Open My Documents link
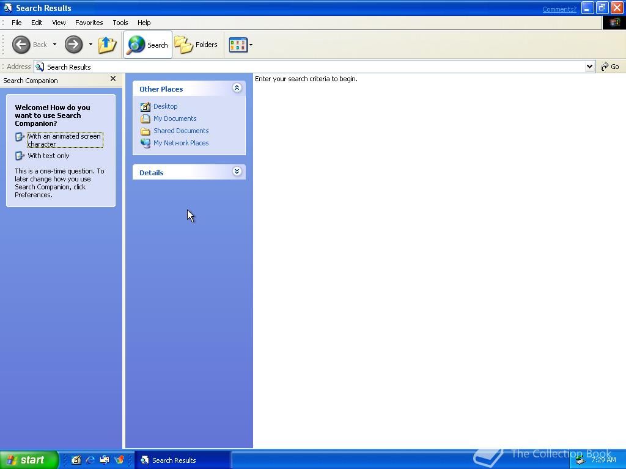This screenshot has height=469, width=626. click(175, 119)
